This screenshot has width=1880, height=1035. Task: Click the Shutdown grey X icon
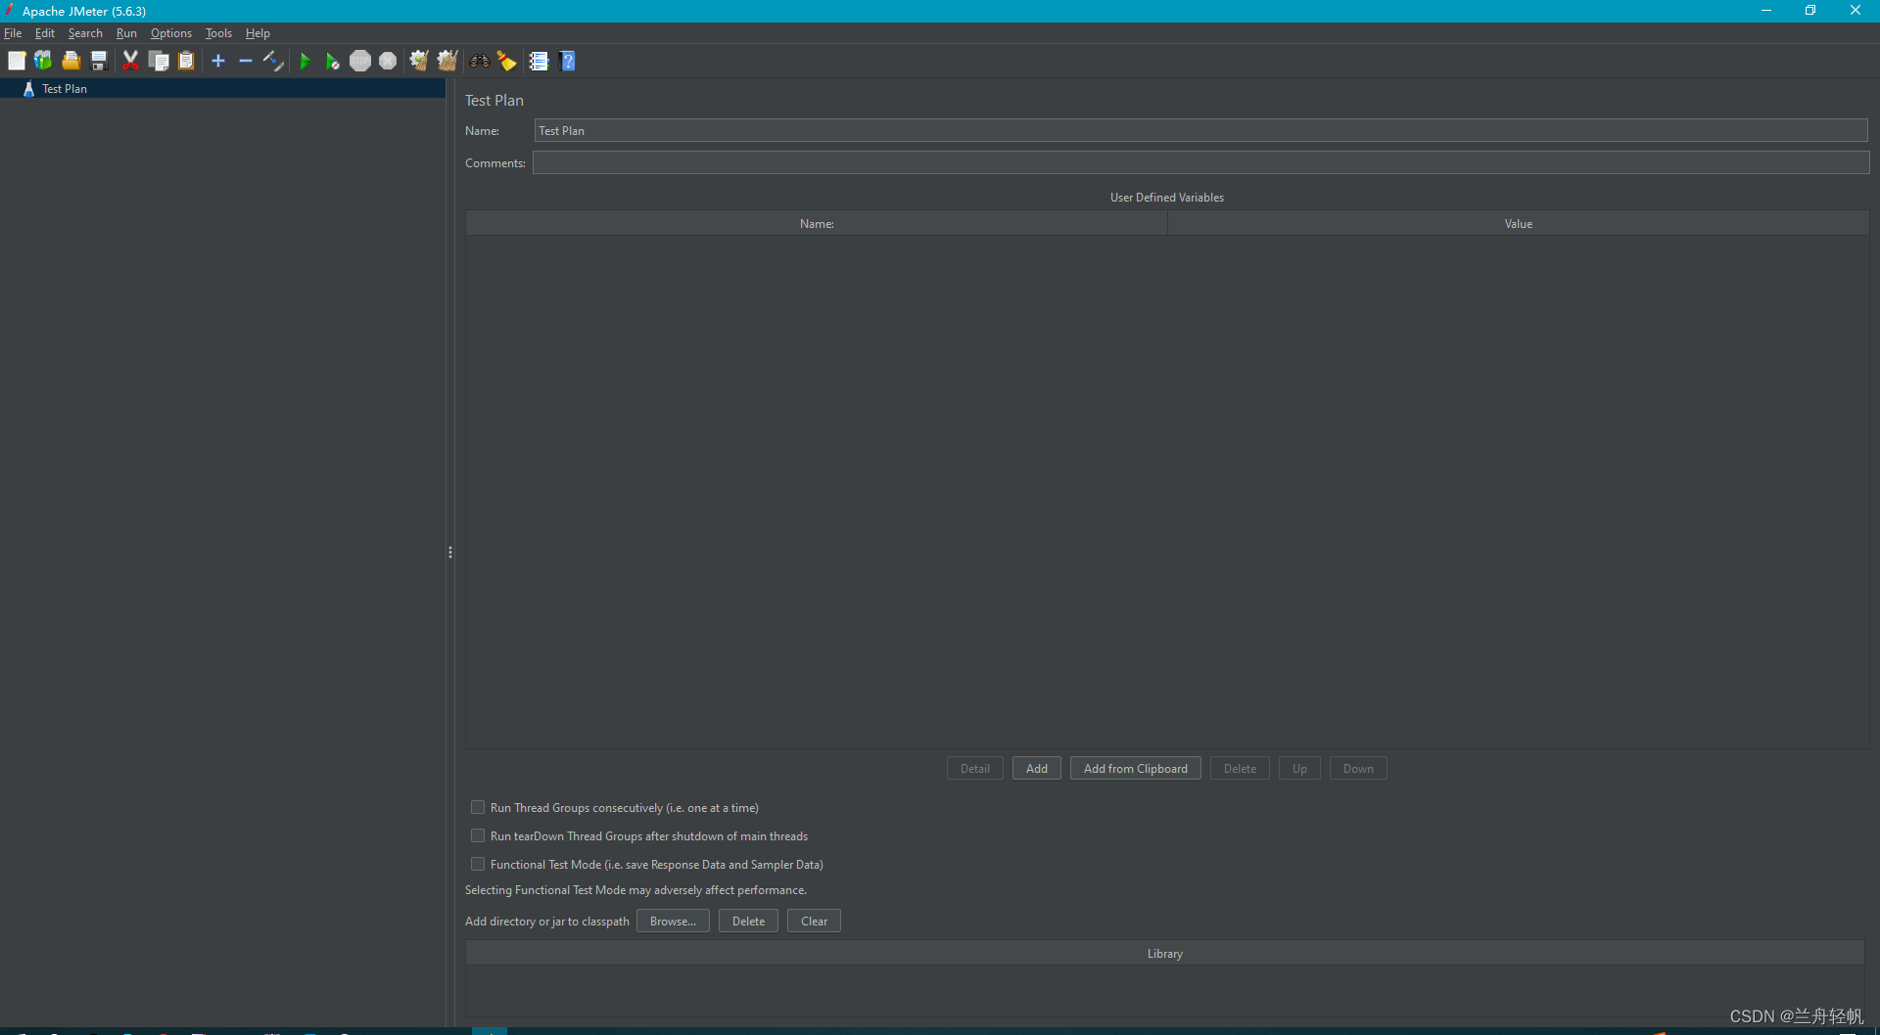388,61
